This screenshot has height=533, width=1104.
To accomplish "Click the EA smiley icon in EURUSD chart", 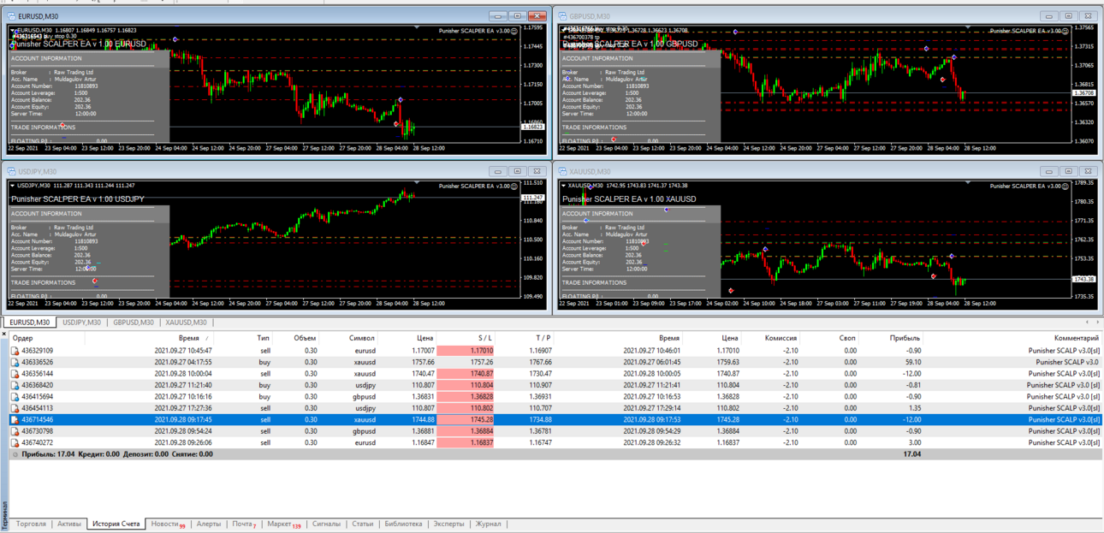I will pos(516,31).
